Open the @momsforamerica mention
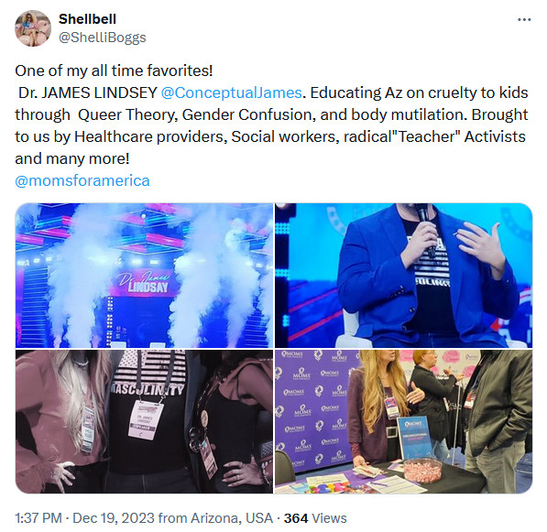 (82, 180)
